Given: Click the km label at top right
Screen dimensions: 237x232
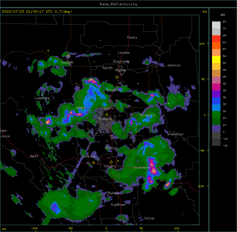Looking at the screenshot, I should point(205,12).
